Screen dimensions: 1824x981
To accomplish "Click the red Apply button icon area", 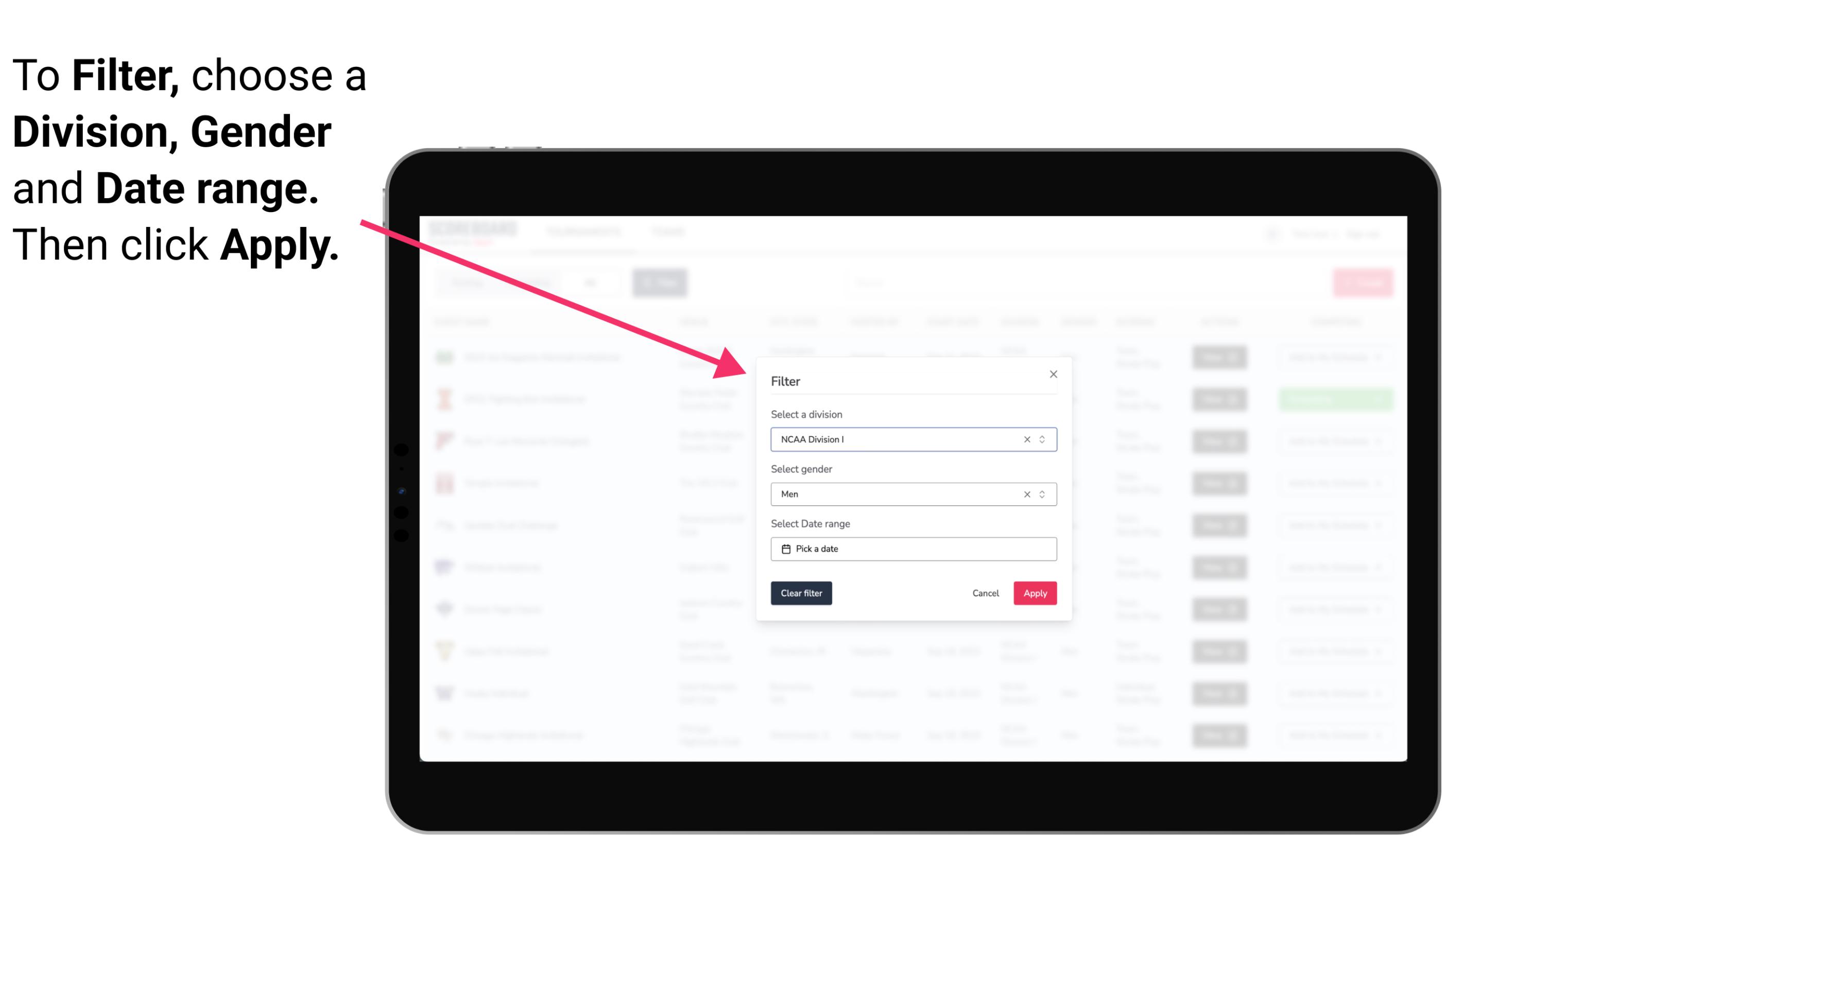I will point(1034,593).
